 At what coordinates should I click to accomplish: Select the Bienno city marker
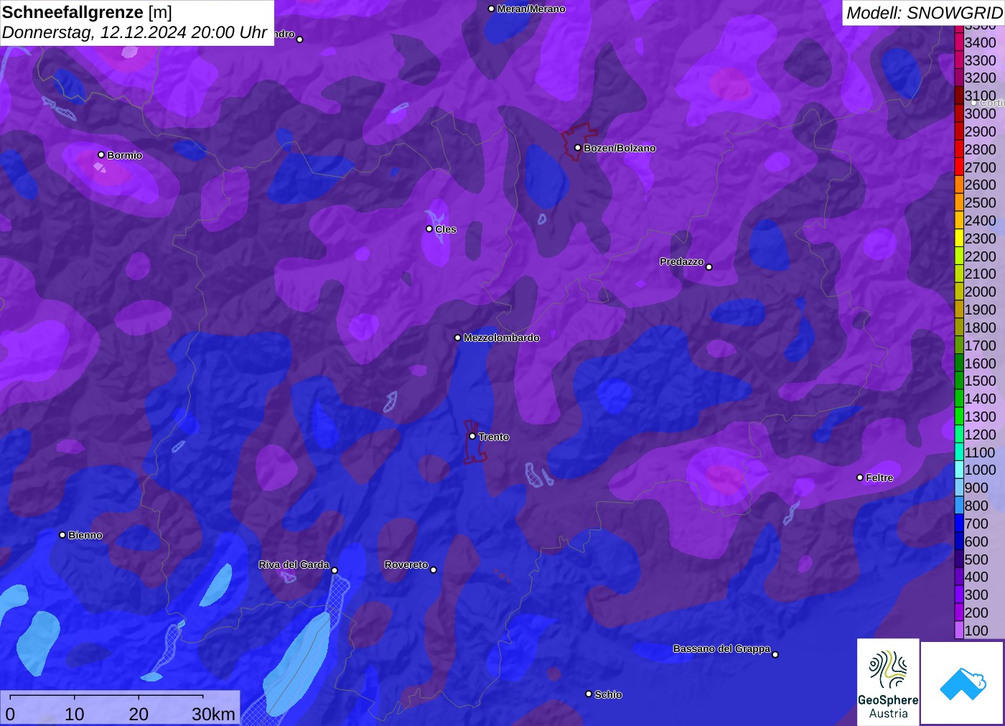click(x=62, y=535)
